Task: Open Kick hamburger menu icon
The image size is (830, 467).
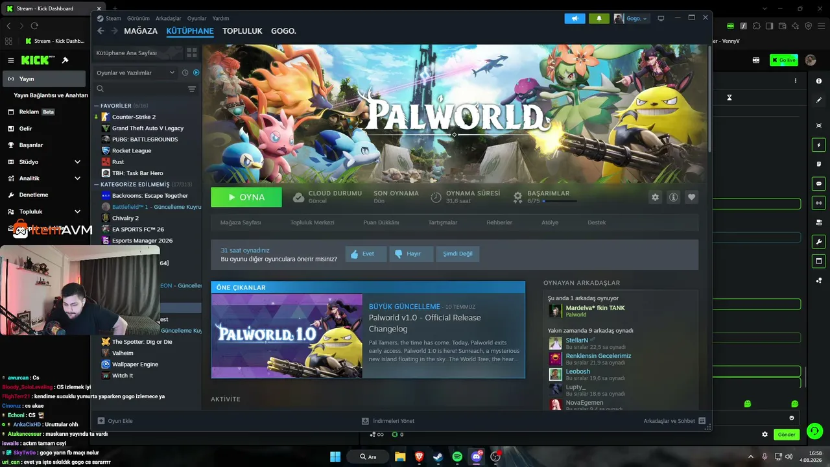Action: pyautogui.click(x=11, y=60)
